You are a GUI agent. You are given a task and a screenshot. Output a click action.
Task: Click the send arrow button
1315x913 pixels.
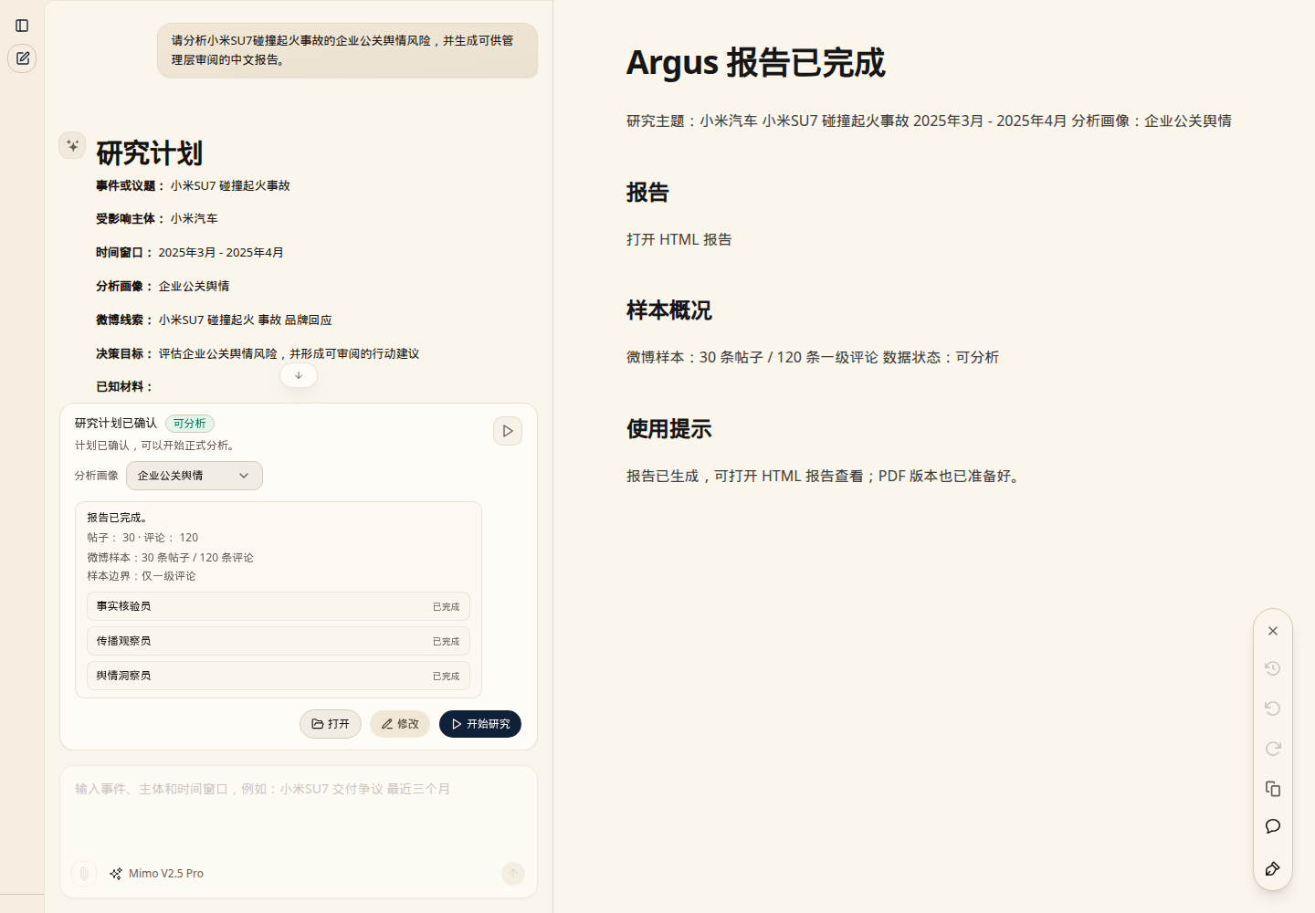513,874
